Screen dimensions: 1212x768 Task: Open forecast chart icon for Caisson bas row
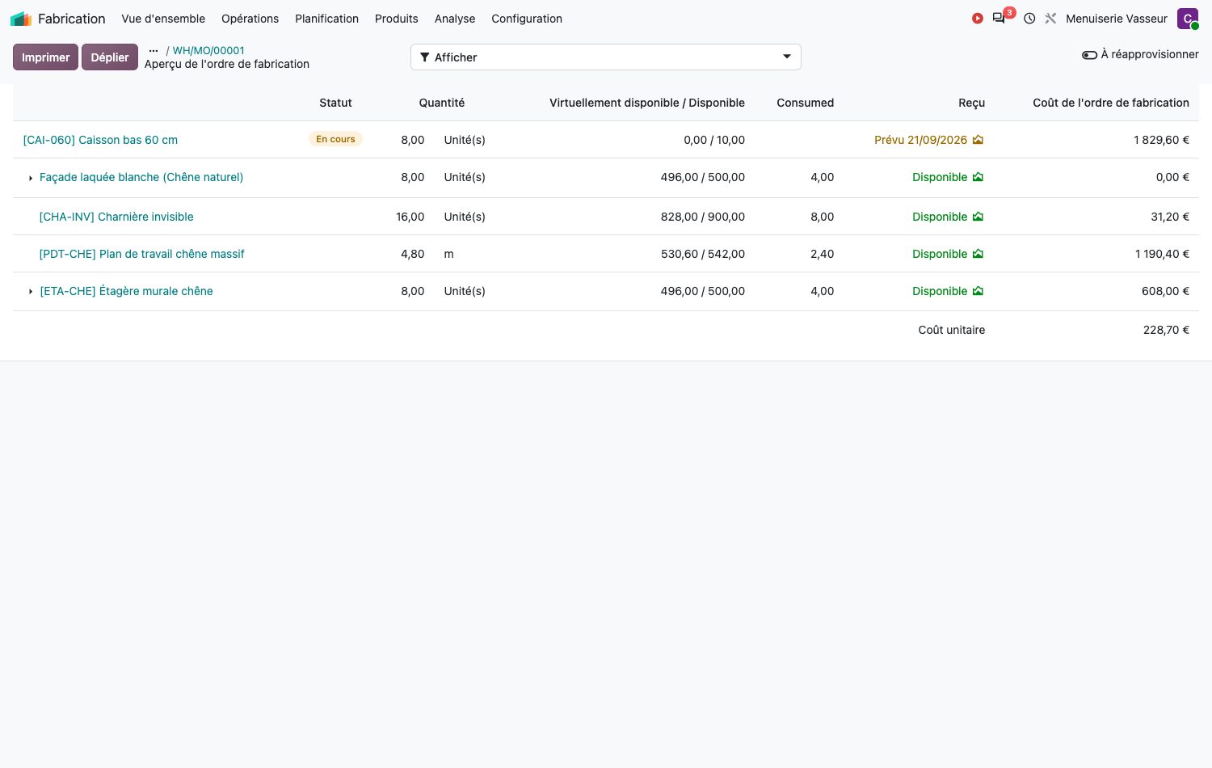point(978,140)
